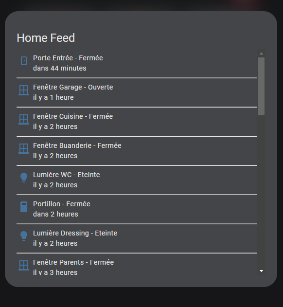Viewport: 283px width, 307px height.
Task: Click the door icon beside Porte Entrée
Action: [x=24, y=61]
